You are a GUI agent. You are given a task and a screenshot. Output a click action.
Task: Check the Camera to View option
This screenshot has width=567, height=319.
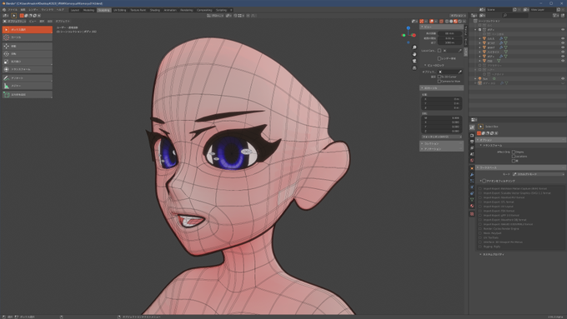tap(439, 82)
